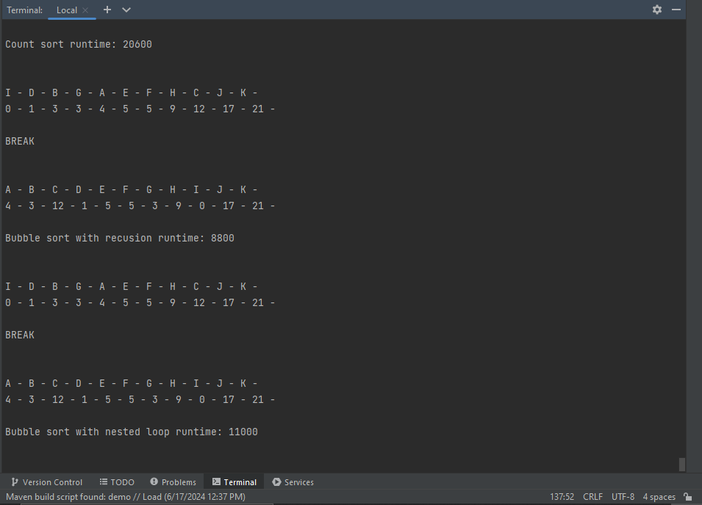Switch to the Local terminal tab
This screenshot has height=505, width=702.
click(x=66, y=10)
